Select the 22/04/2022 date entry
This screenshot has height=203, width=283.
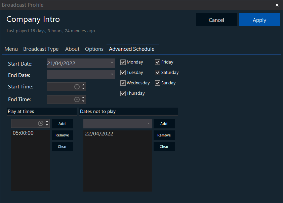click(x=99, y=134)
